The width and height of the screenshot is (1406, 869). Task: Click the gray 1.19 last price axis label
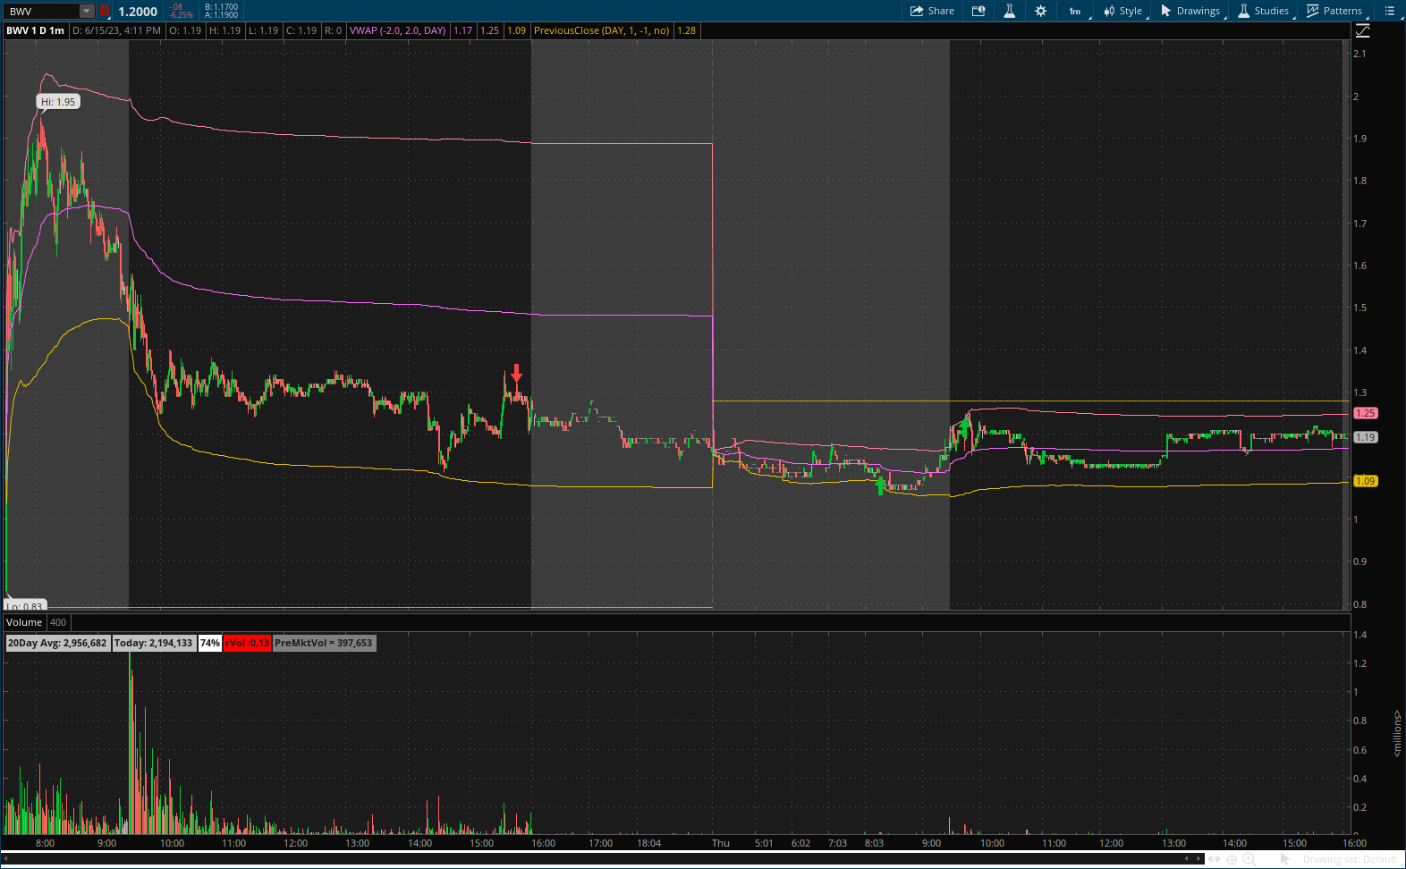pos(1366,437)
